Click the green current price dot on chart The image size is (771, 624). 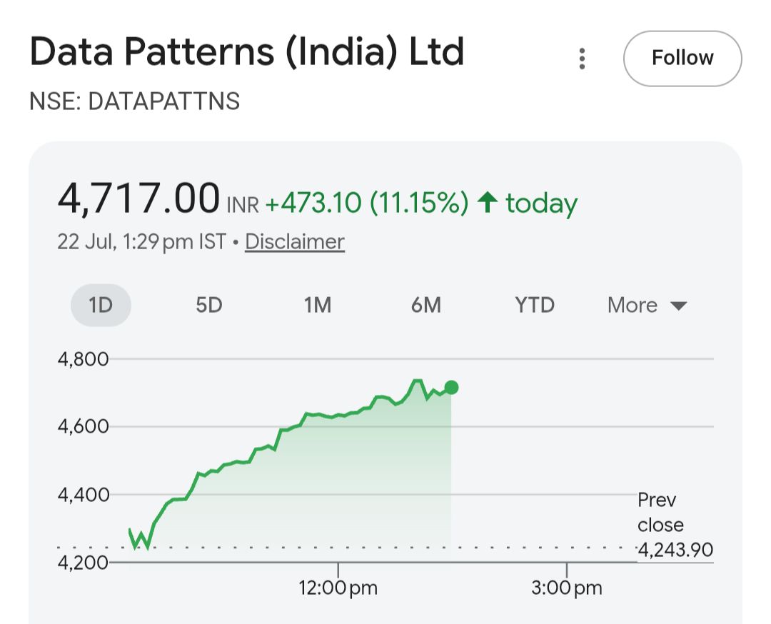(451, 388)
